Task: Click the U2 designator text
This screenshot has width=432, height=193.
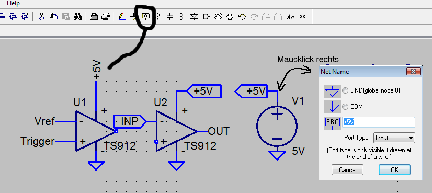Action: click(161, 103)
